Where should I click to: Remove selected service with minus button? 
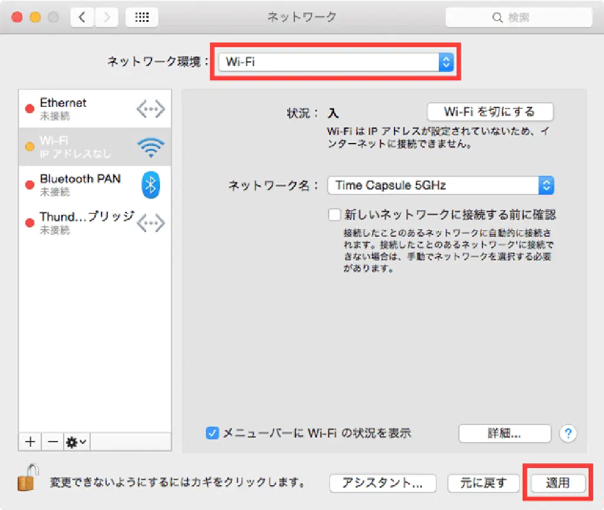click(x=52, y=442)
